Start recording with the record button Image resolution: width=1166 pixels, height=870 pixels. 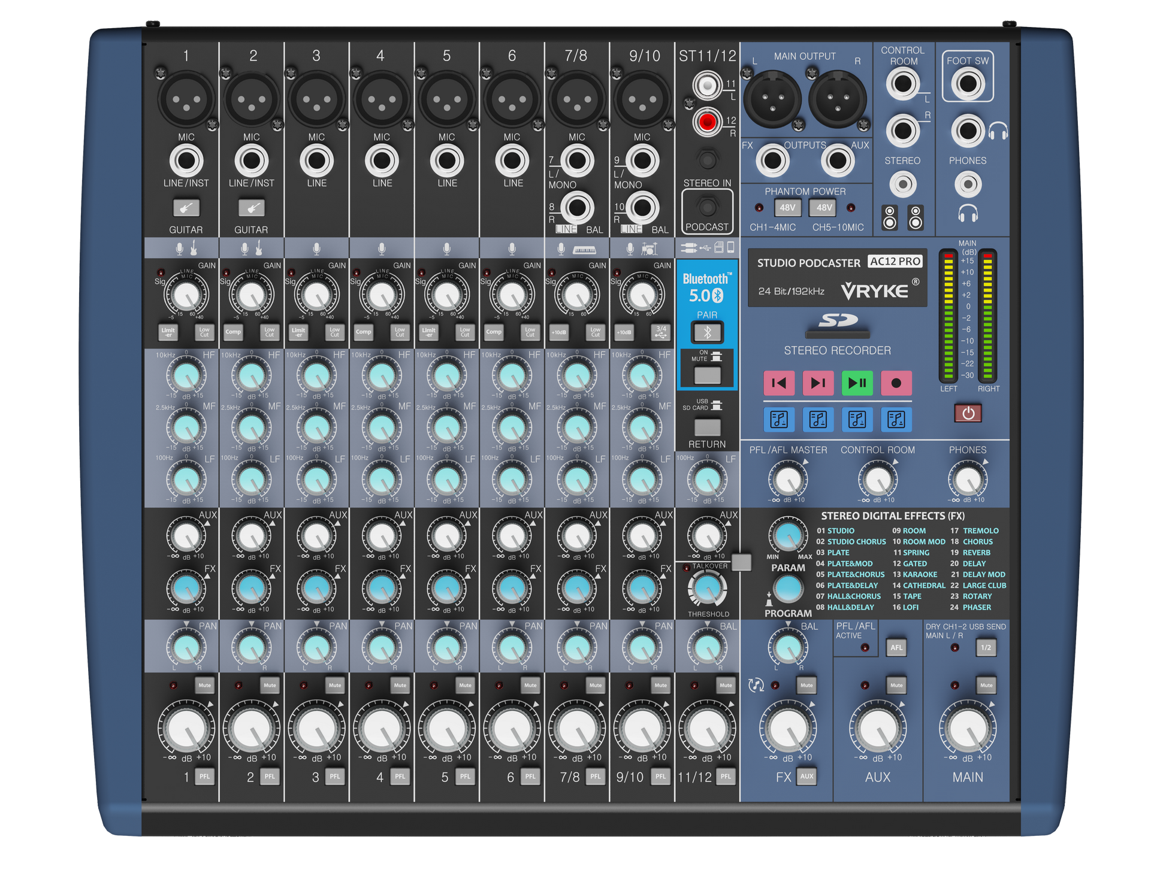(896, 383)
